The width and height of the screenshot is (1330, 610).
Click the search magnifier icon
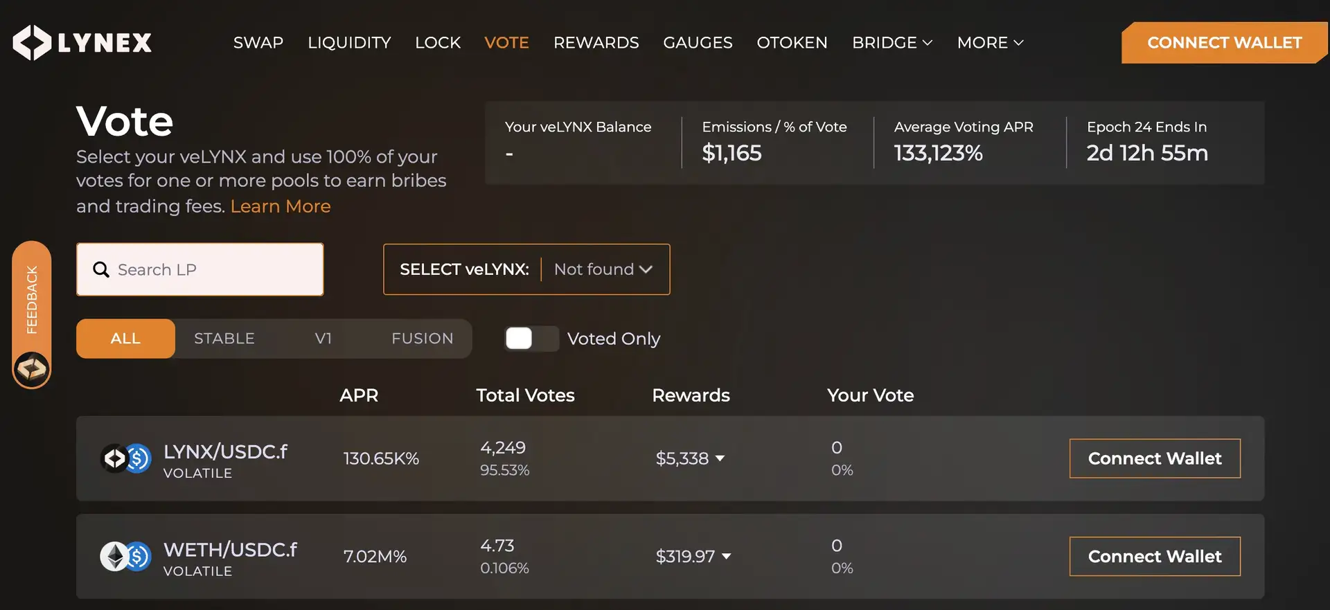(101, 269)
